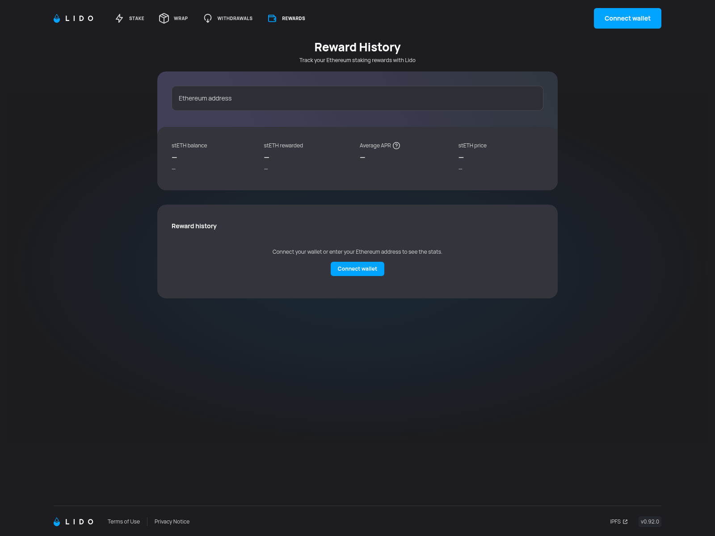Open the STAKE navigation tab
715x536 pixels.
tap(130, 18)
